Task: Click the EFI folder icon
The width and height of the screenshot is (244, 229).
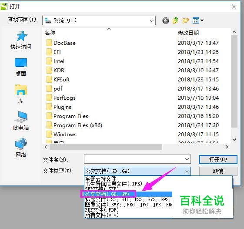Action: [49, 52]
